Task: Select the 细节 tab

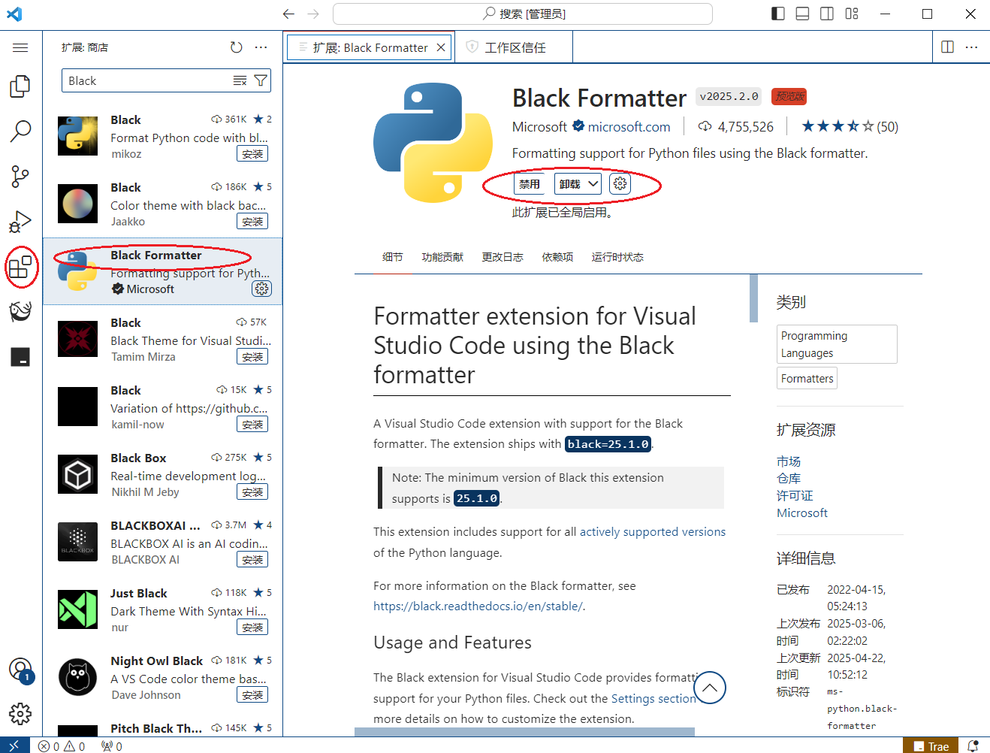Action: [x=392, y=257]
